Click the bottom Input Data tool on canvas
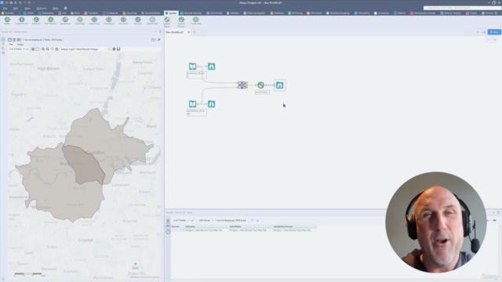Image resolution: width=502 pixels, height=282 pixels. [x=192, y=104]
